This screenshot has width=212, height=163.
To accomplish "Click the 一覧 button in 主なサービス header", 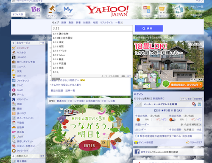I will click(42, 43).
